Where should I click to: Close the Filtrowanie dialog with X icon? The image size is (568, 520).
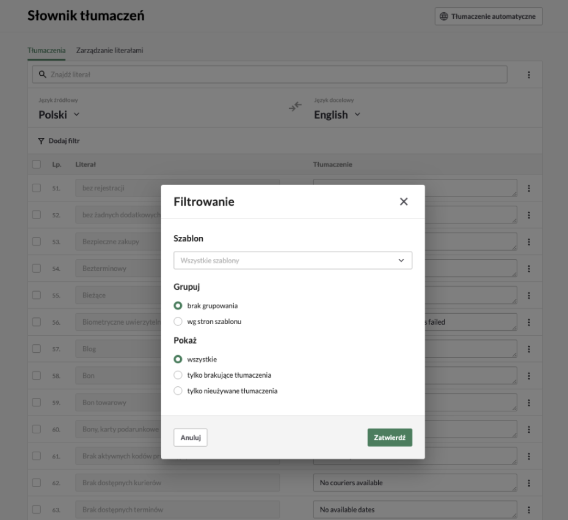click(404, 201)
